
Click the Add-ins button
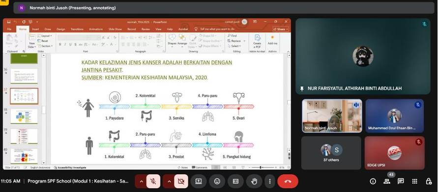click(272, 40)
